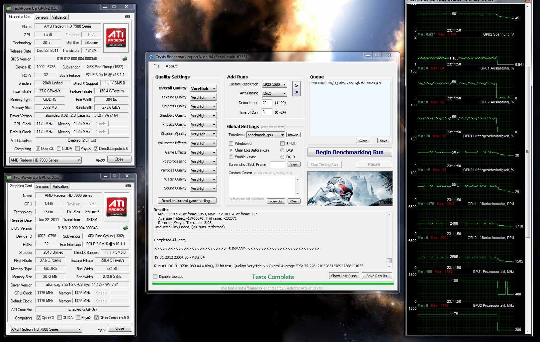This screenshot has height=342, width=540.
Task: Enable Vsync checkbox
Action: (231, 157)
